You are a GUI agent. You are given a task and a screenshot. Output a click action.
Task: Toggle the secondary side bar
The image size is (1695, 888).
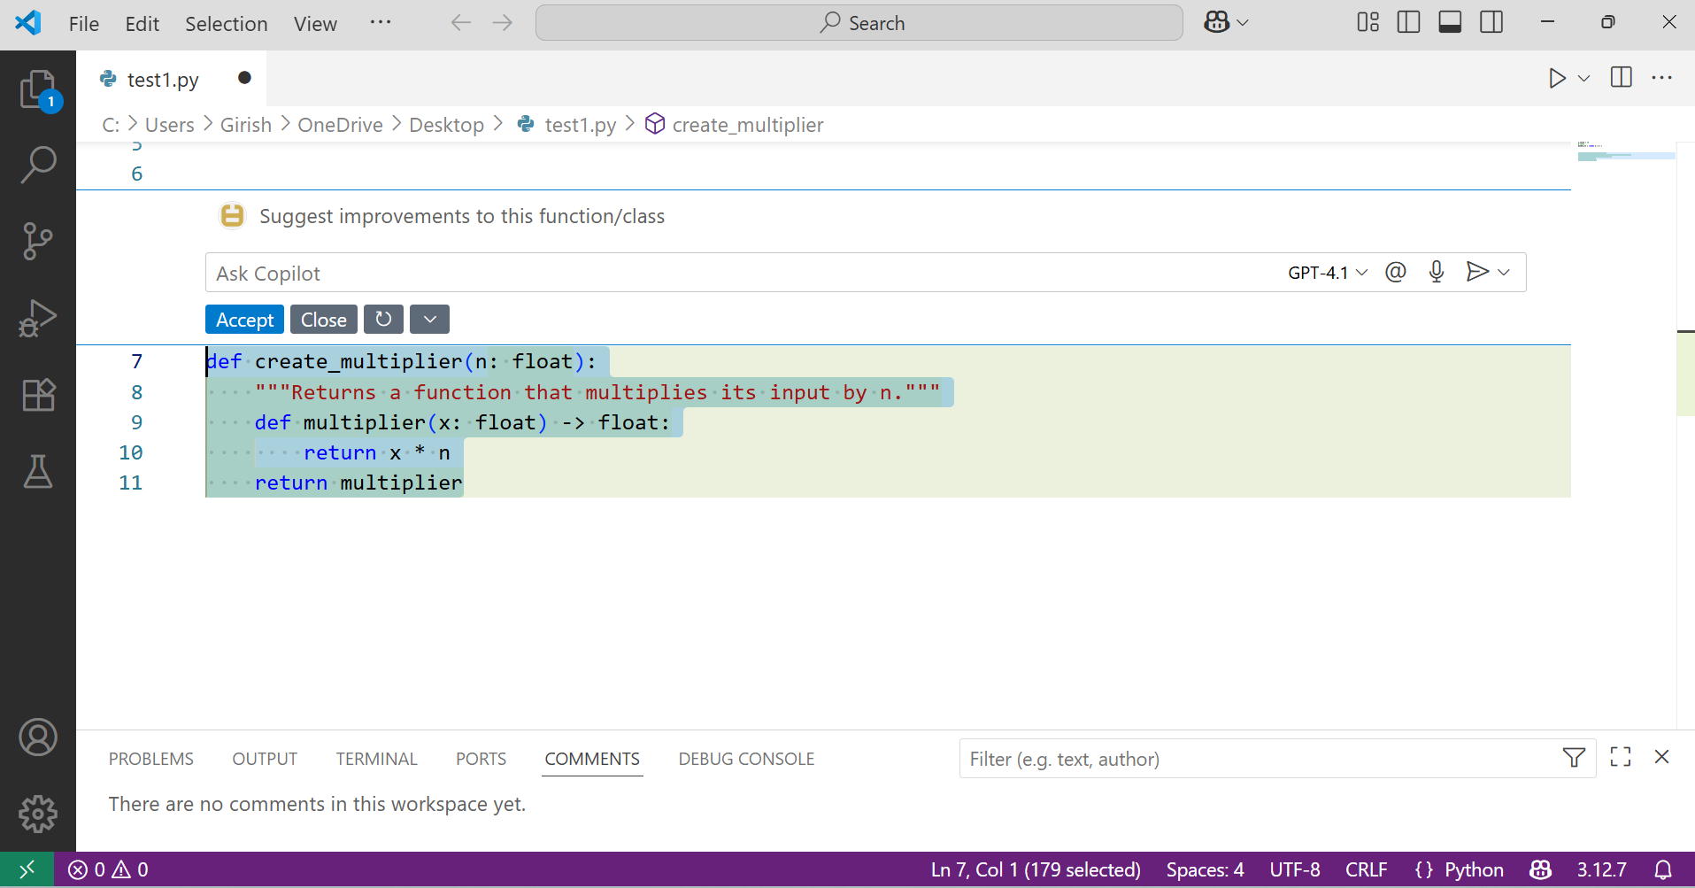point(1491,21)
